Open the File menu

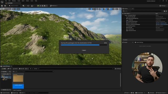click(x=6, y=1)
